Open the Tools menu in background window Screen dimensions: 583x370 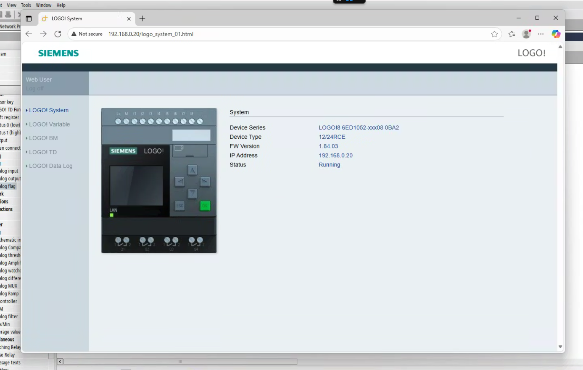(26, 5)
